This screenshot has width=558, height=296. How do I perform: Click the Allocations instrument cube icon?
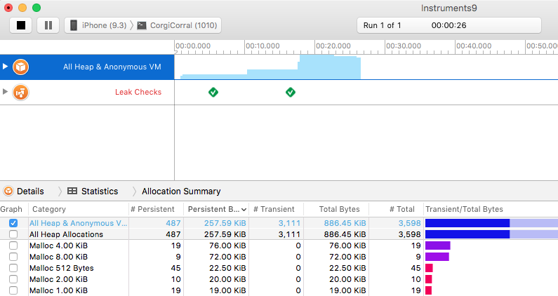[x=20, y=67]
